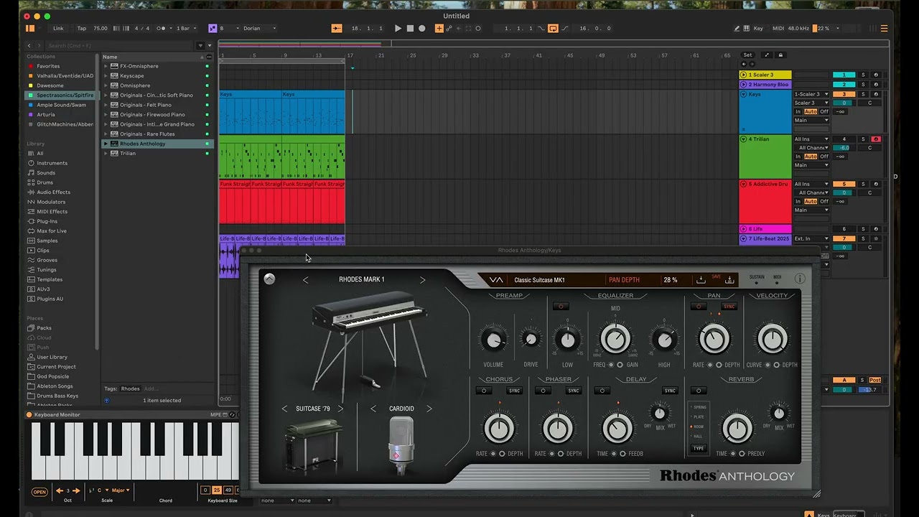
Task: Toggle the Equalizer power button
Action: point(561,307)
